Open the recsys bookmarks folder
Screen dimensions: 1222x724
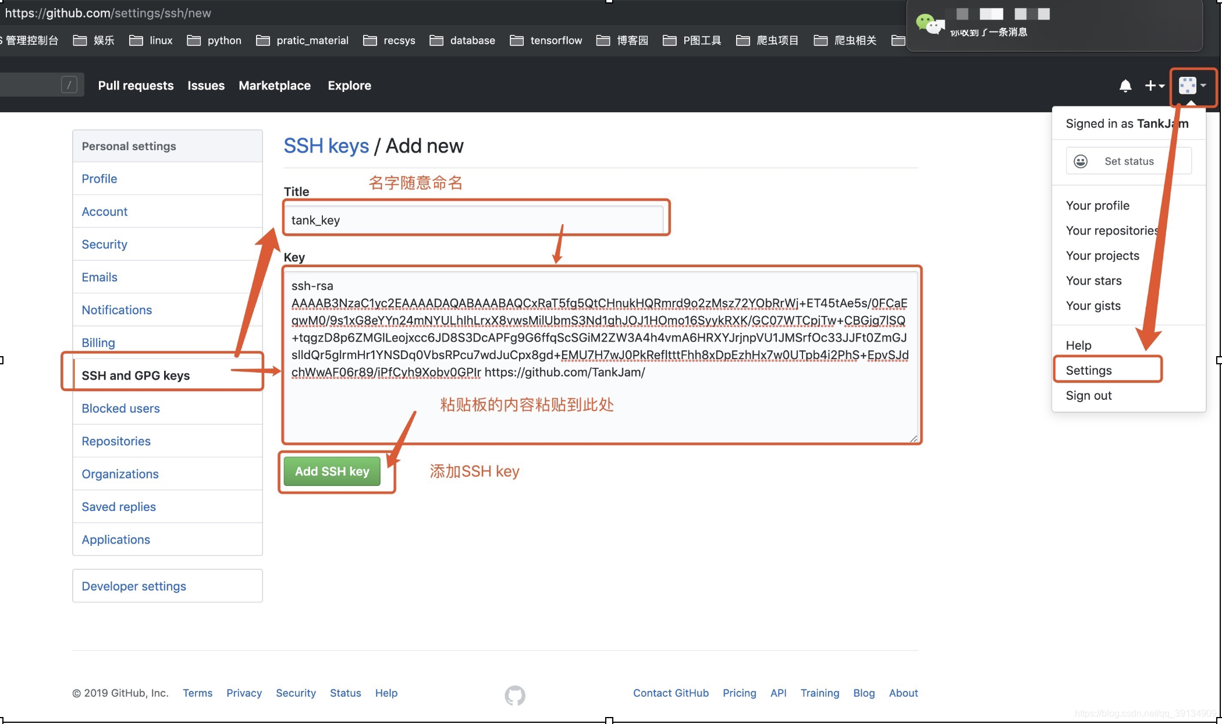tap(389, 40)
